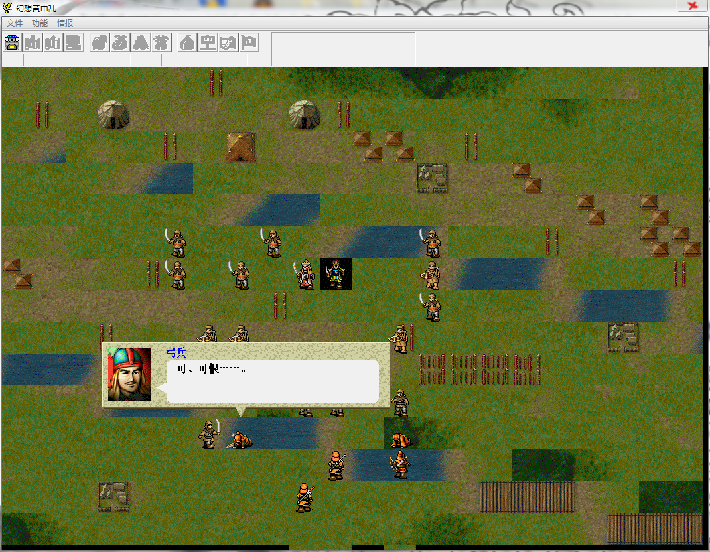The image size is (710, 552).
Task: Click the second round yurt in the top row
Action: 305,115
